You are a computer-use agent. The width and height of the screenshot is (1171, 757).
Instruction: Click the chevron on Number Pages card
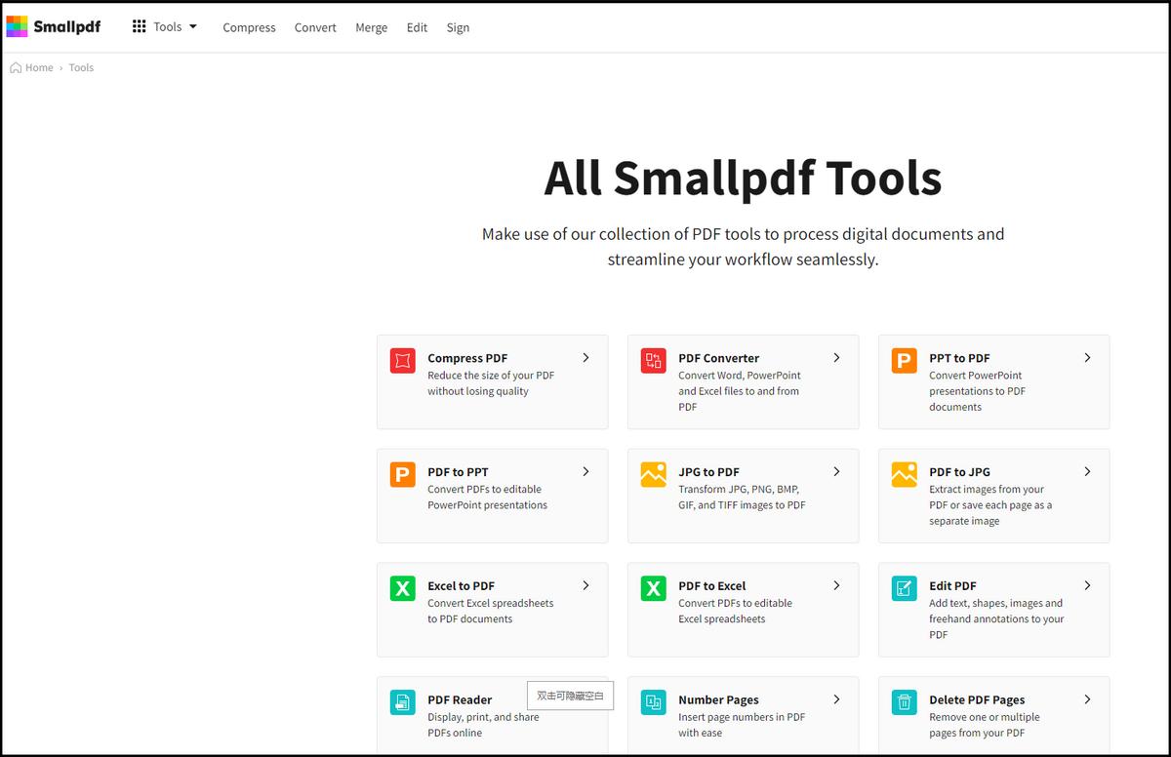point(836,699)
